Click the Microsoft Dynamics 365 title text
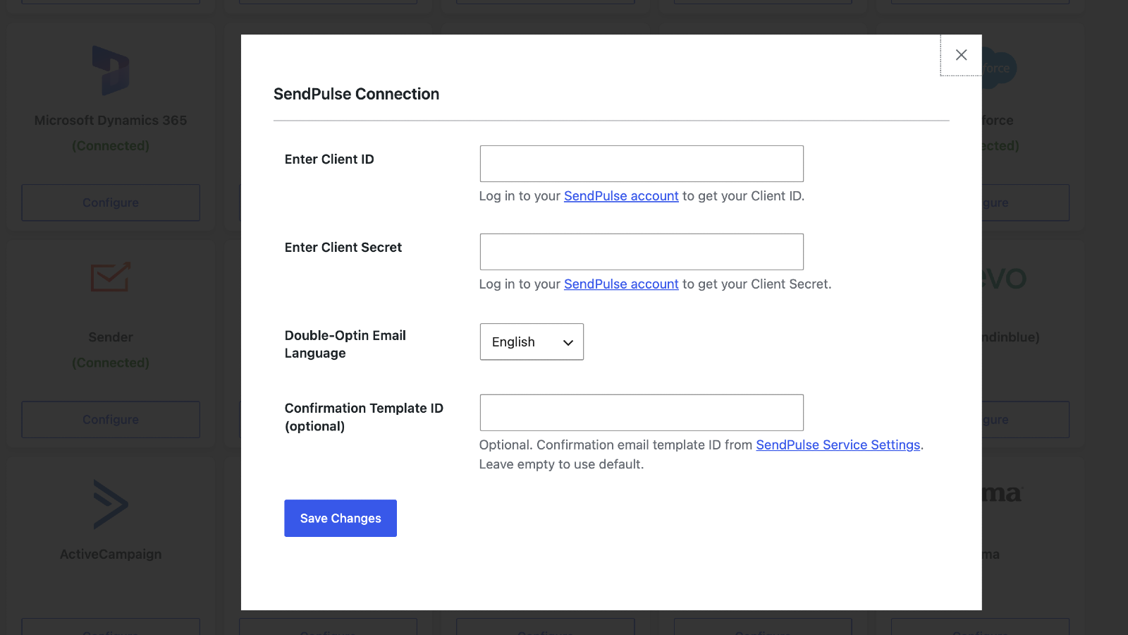This screenshot has width=1128, height=635. (111, 121)
